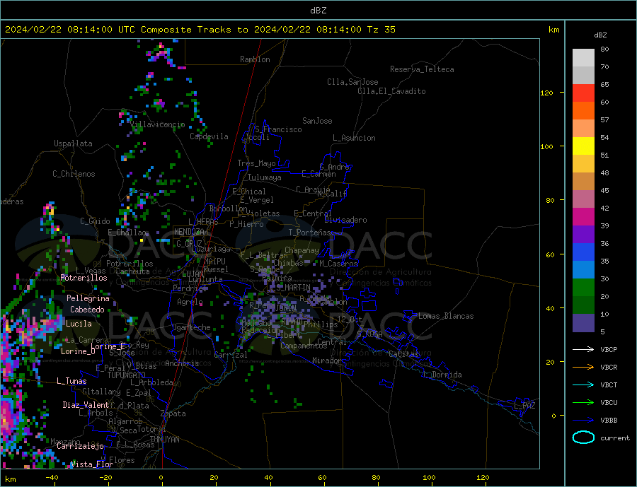Click the S_Francisco map label

pos(278,129)
